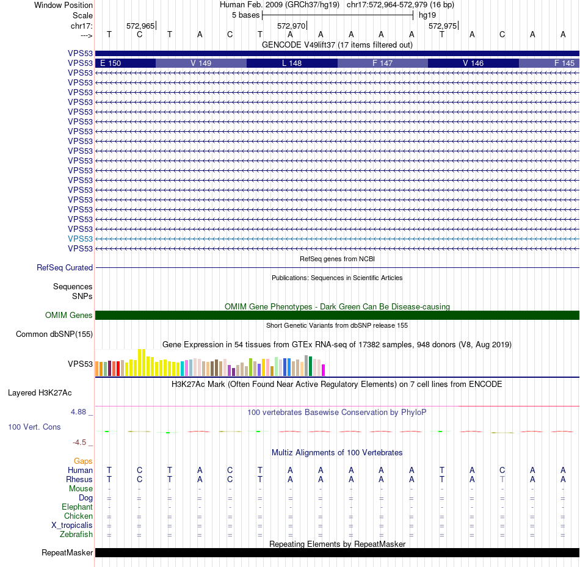The width and height of the screenshot is (580, 567).
Task: Open Short Genetic Variants from dbSNP title
Action: [337, 325]
